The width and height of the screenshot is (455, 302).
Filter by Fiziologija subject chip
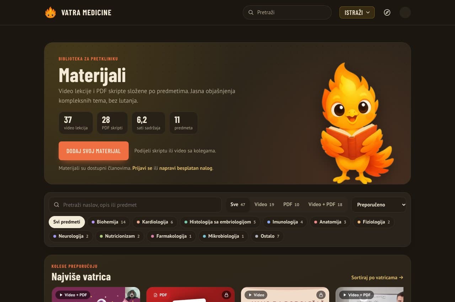pyautogui.click(x=374, y=222)
